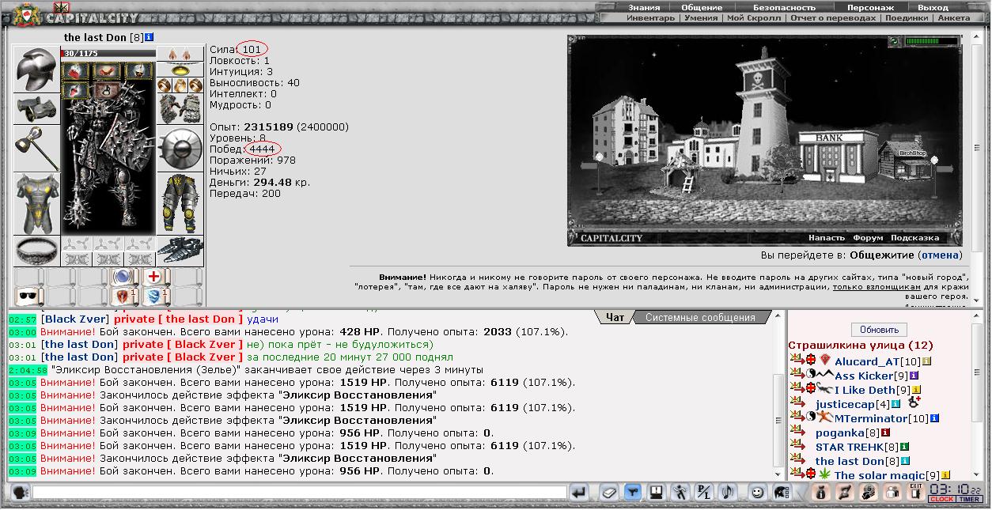Open the spiked gloves slot
The height and width of the screenshot is (510, 992).
pyautogui.click(x=180, y=109)
